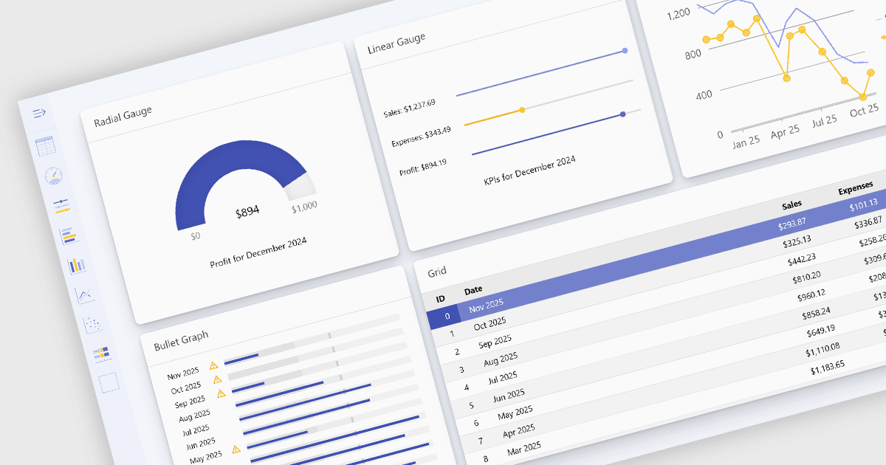Image resolution: width=886 pixels, height=465 pixels.
Task: Click the $101.13 expenses cell
Action: 862,204
